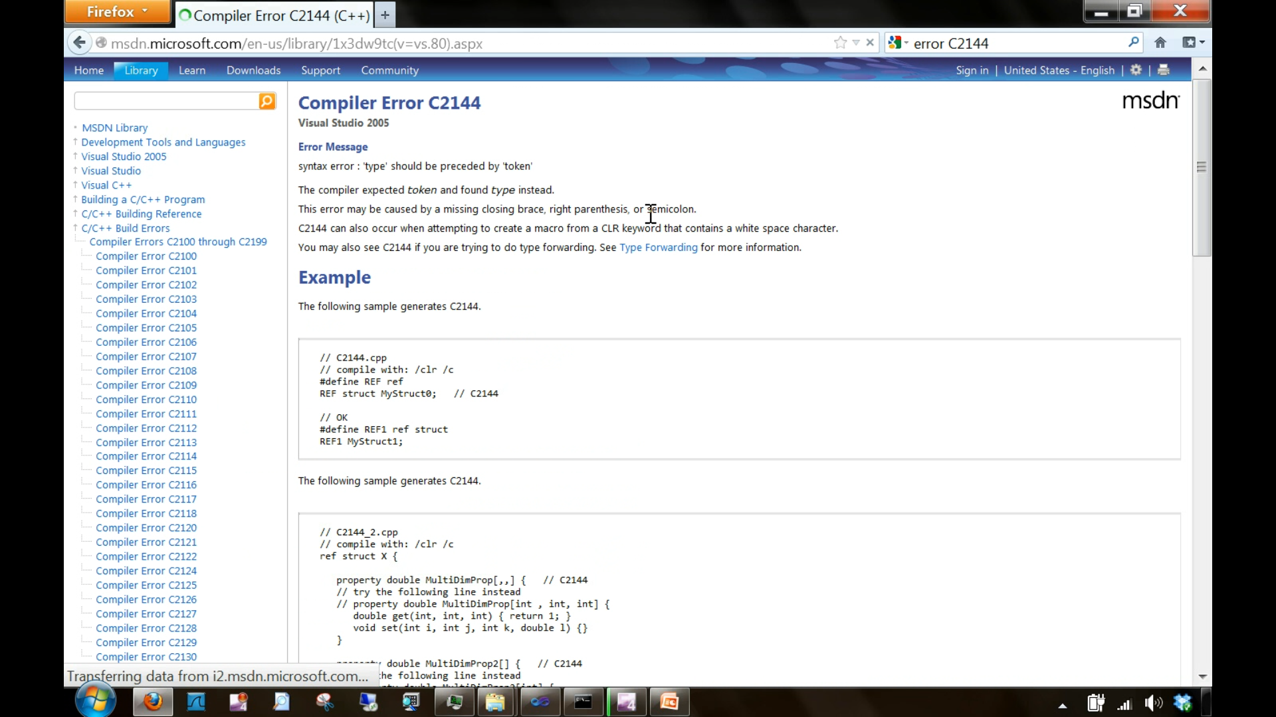Screen dimensions: 1276x717
Task: Click the Type Forwarding link
Action: point(658,247)
